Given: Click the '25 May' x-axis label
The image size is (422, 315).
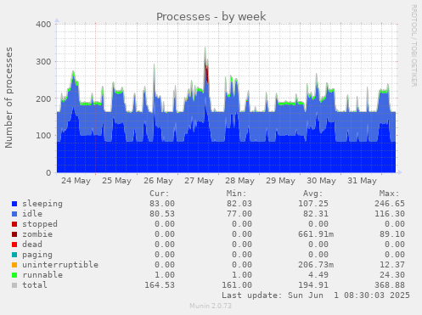Looking at the screenshot, I should tap(116, 181).
